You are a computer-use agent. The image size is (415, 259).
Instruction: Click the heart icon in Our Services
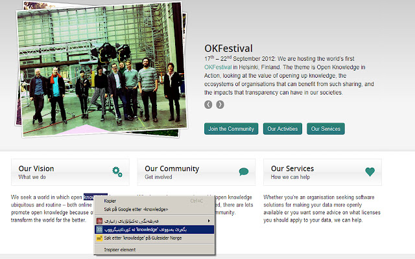[370, 172]
